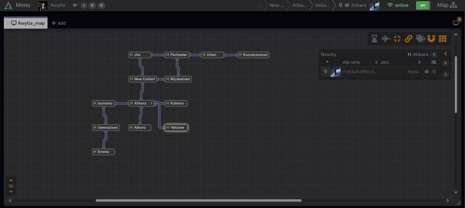
Task: Select the Kaimon system node
Action: pyautogui.click(x=176, y=103)
